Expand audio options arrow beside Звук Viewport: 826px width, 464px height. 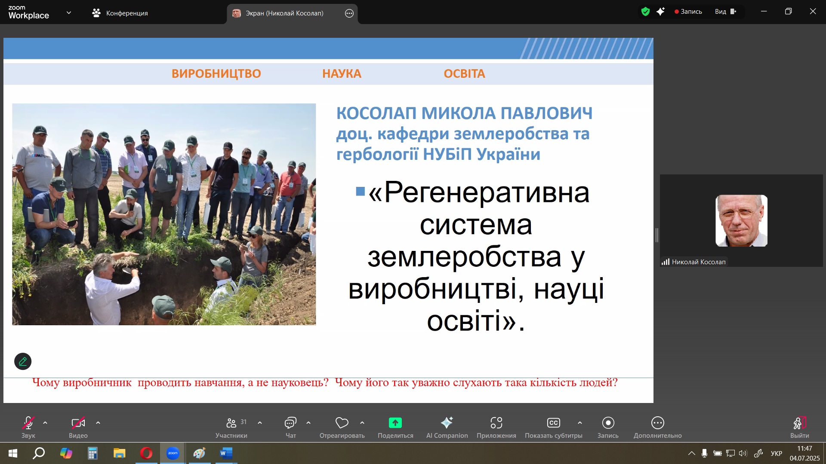point(45,423)
